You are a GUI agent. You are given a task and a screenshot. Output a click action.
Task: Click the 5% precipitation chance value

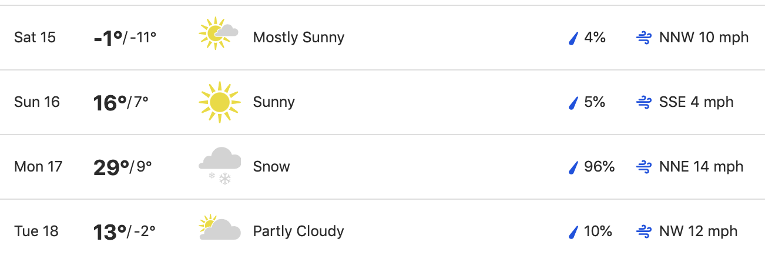pyautogui.click(x=595, y=102)
